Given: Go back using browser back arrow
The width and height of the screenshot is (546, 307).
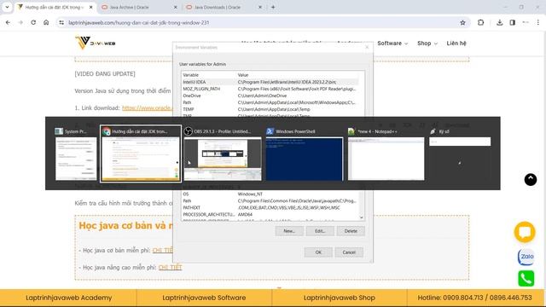Looking at the screenshot, I should pyautogui.click(x=8, y=22).
